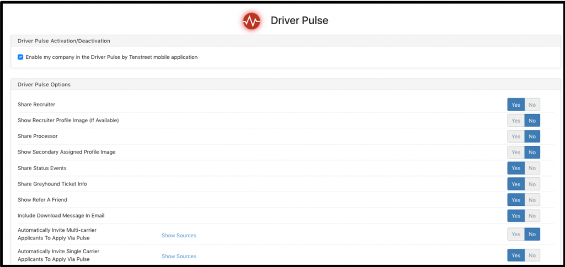Set Share Status Events to No
The width and height of the screenshot is (565, 267).
pos(532,168)
